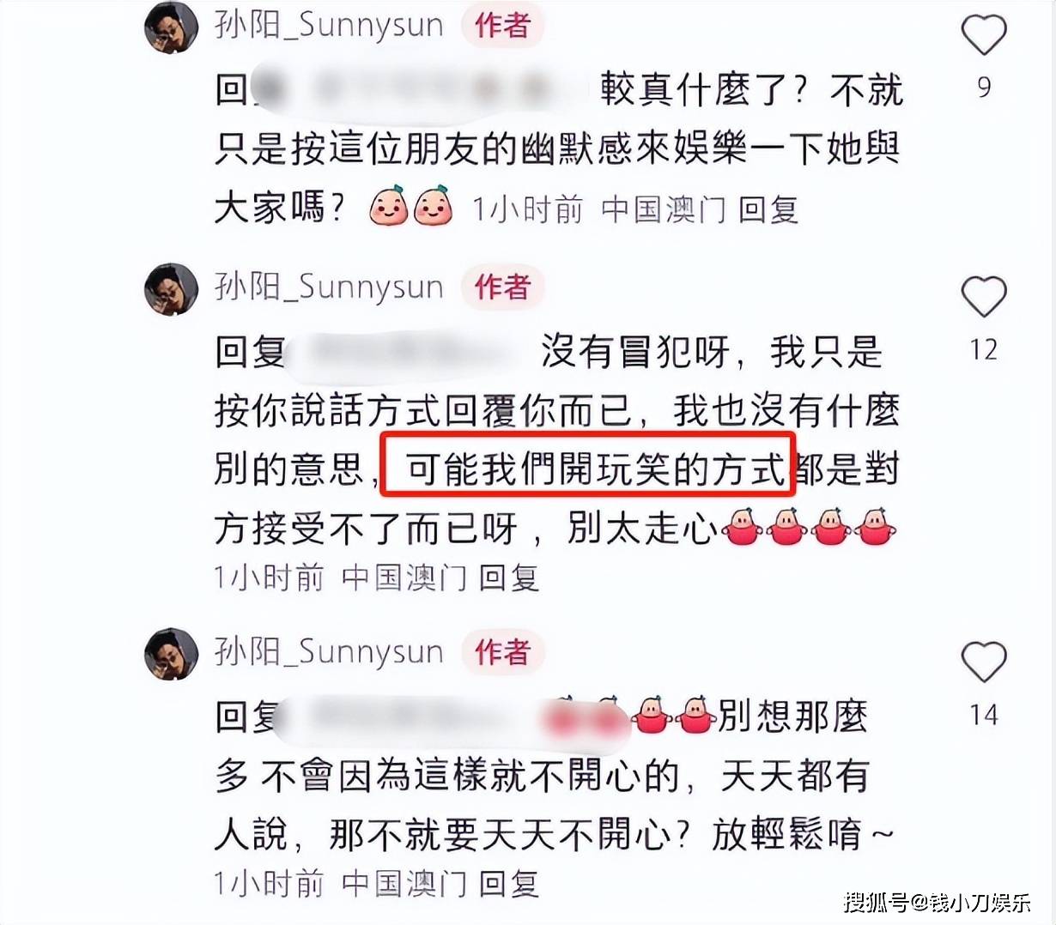Open username 孙阳_Sunnysun in first comment
This screenshot has width=1056, height=925.
(x=329, y=26)
